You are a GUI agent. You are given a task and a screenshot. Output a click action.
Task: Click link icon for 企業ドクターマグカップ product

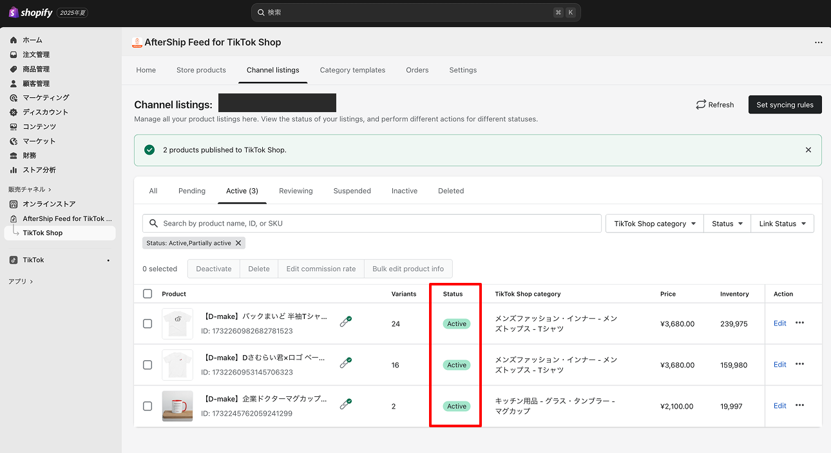(x=346, y=404)
